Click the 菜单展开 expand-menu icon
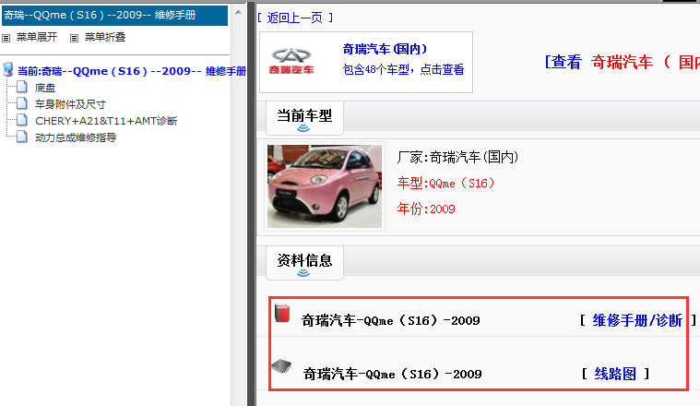The height and width of the screenshot is (406, 700). pyautogui.click(x=6, y=39)
